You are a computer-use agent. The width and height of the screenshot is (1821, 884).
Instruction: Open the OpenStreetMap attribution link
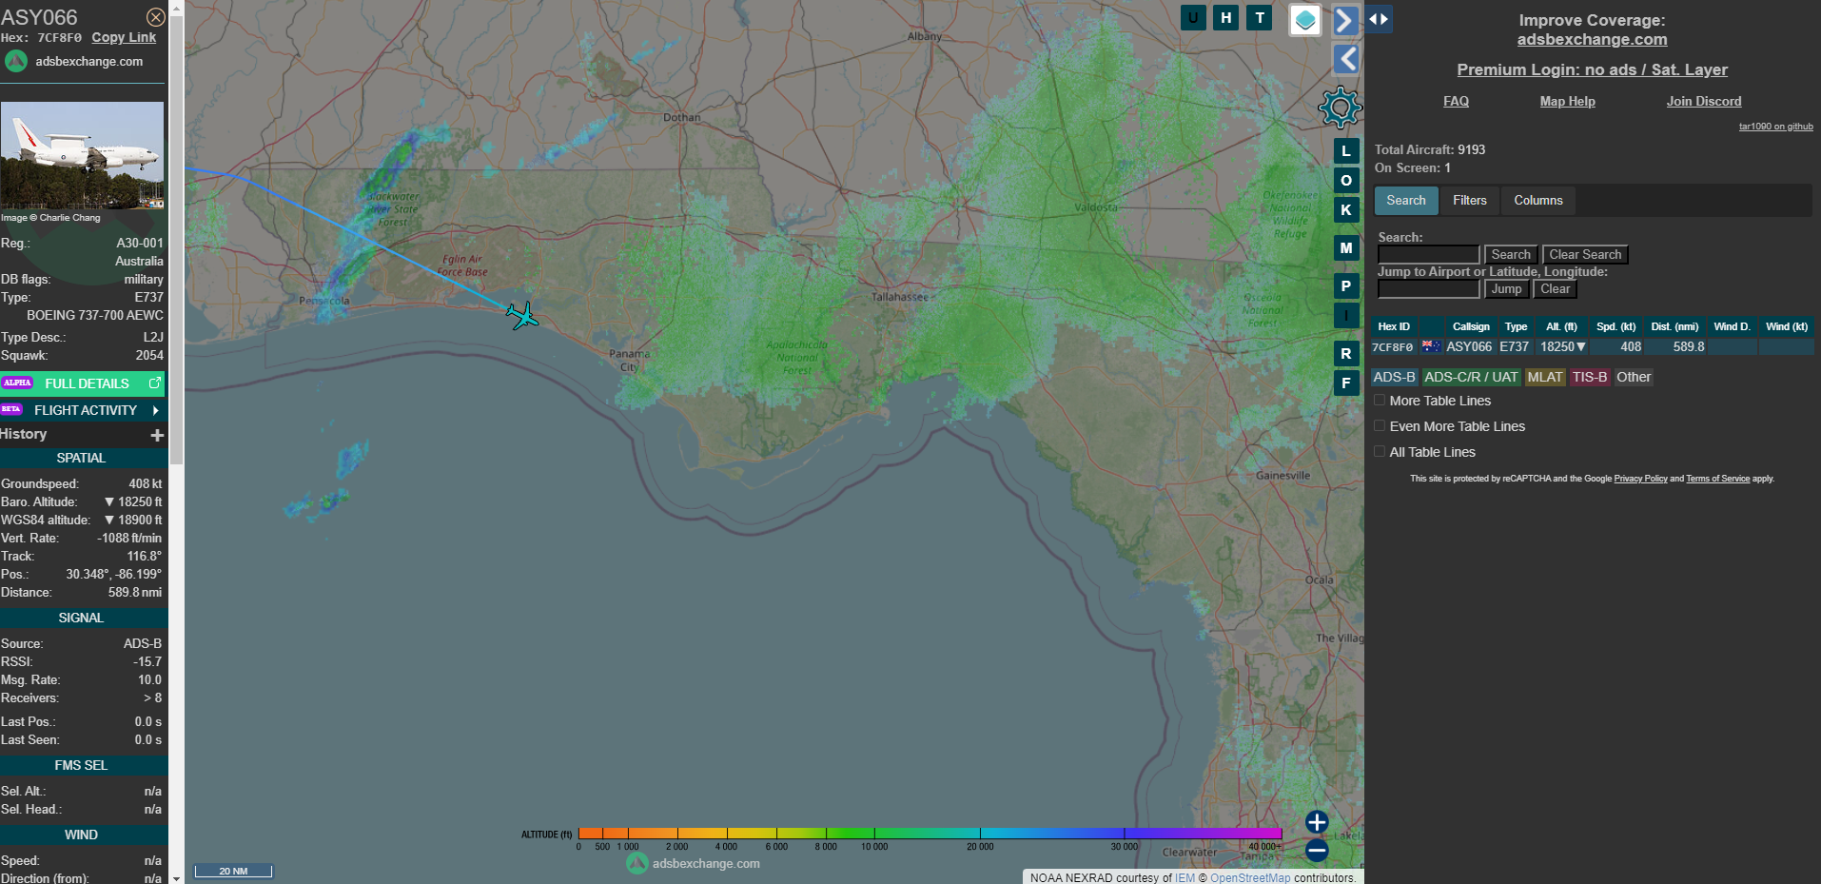pos(1250,877)
